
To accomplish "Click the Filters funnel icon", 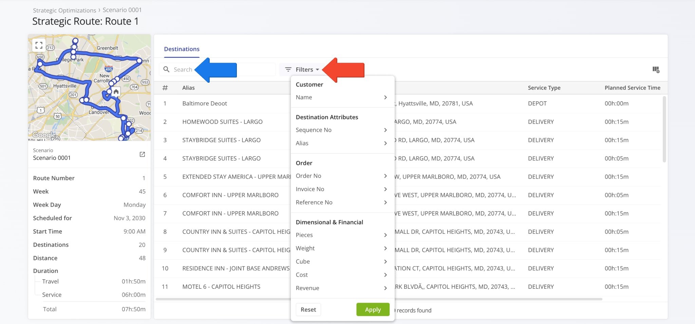I will tap(288, 69).
